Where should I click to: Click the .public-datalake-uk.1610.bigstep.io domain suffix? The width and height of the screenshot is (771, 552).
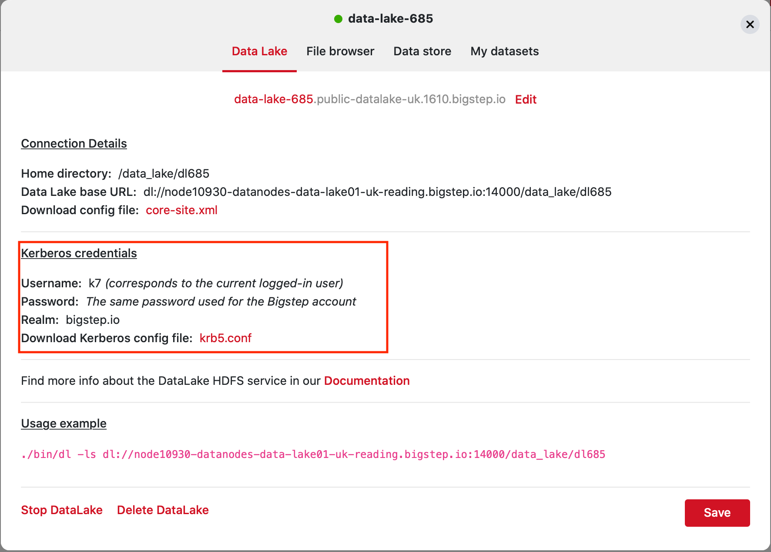pyautogui.click(x=409, y=99)
